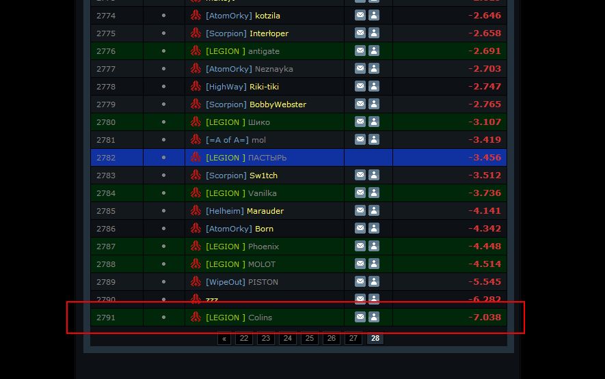Open player kotzila's name link
Image resolution: width=605 pixels, height=379 pixels.
click(267, 16)
